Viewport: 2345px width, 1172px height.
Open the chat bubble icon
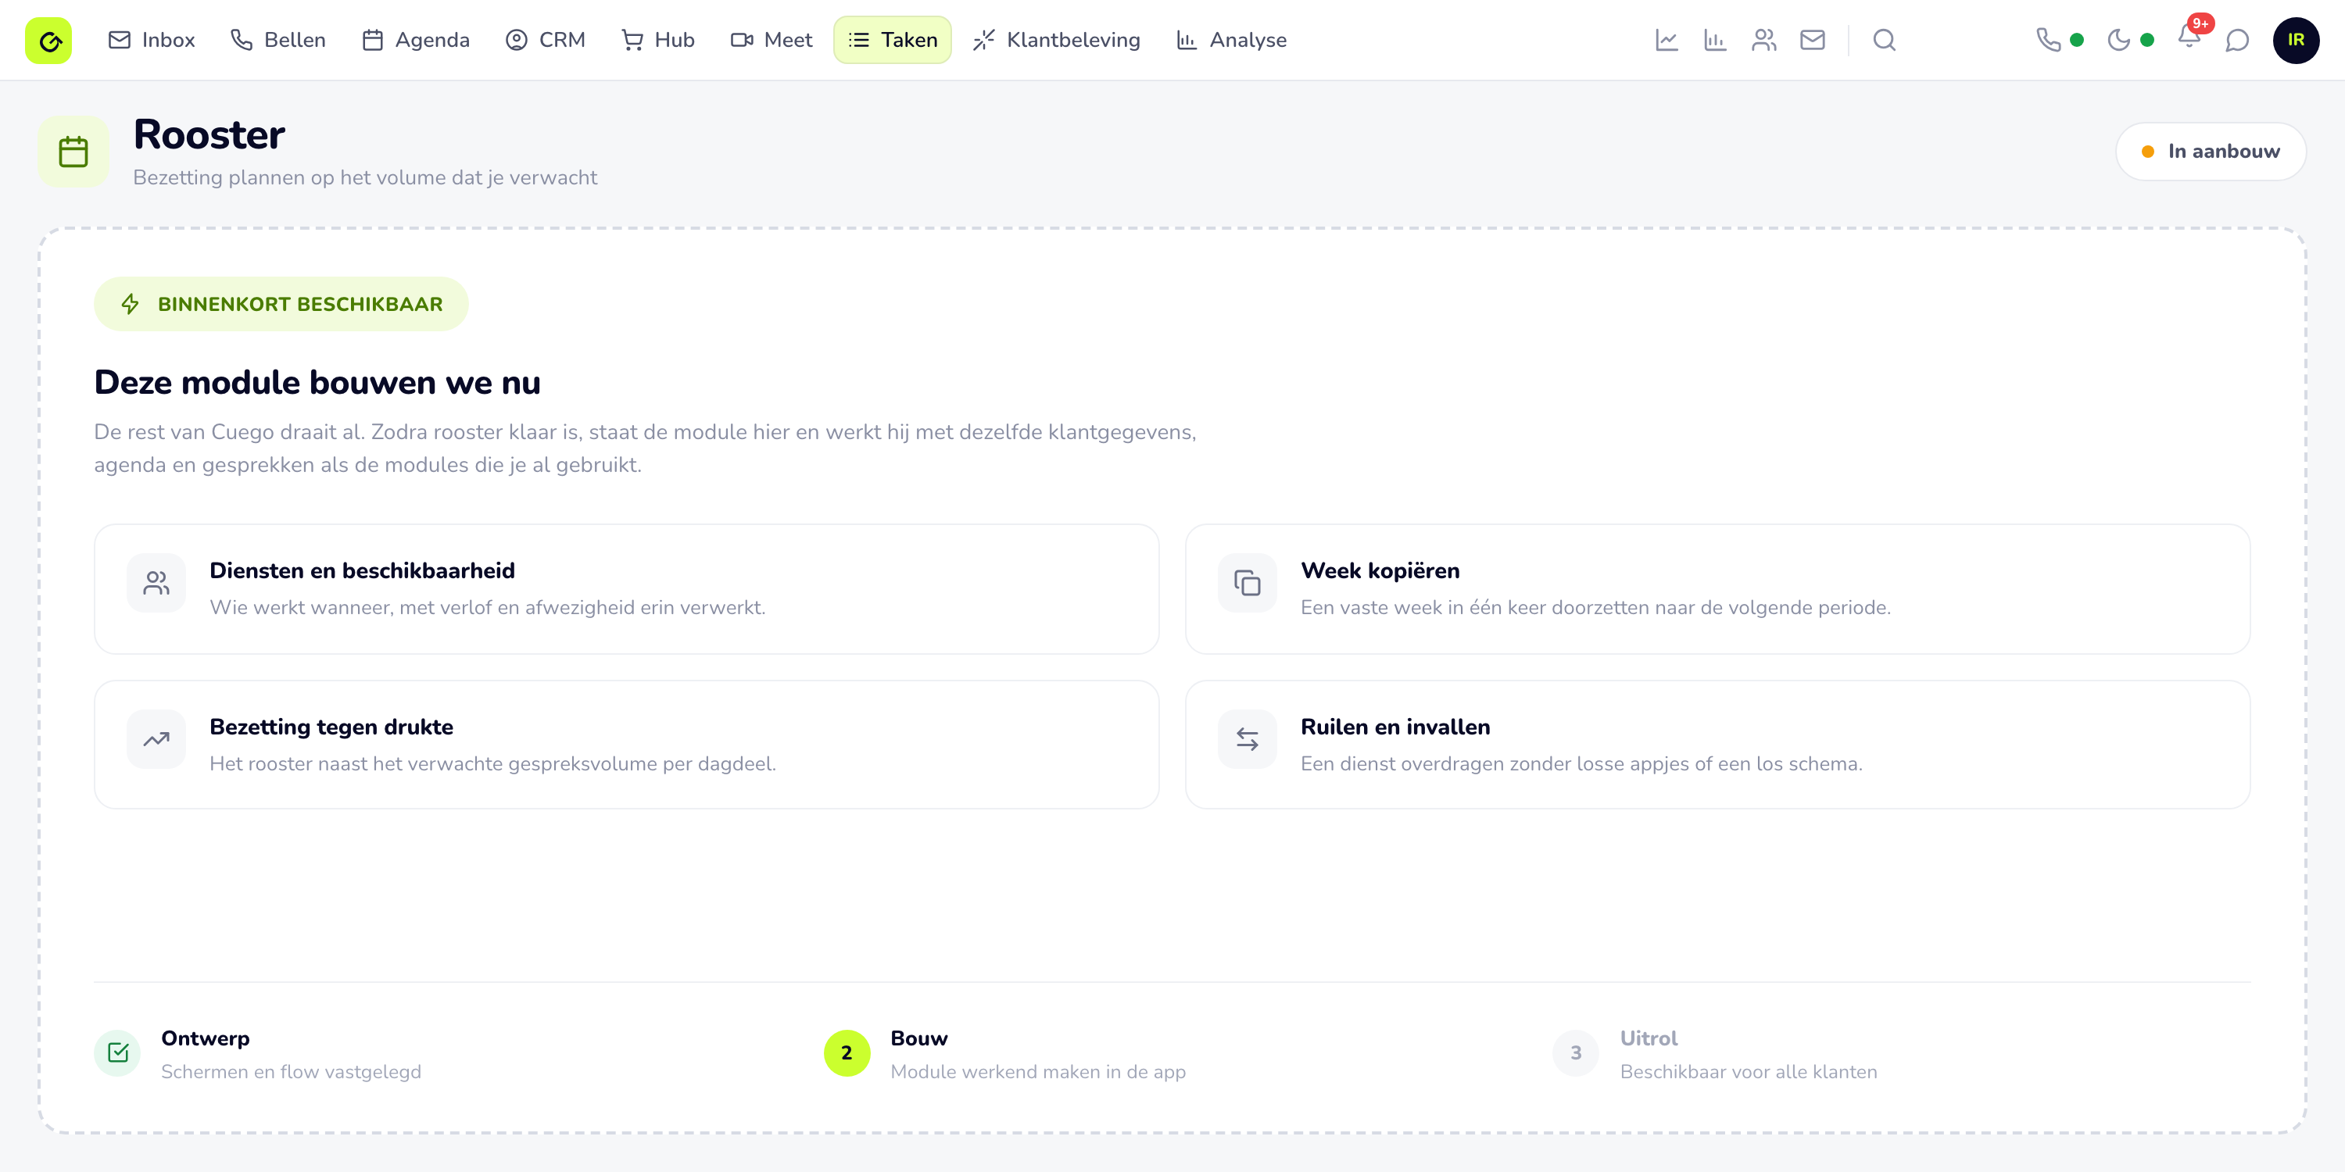[2236, 40]
